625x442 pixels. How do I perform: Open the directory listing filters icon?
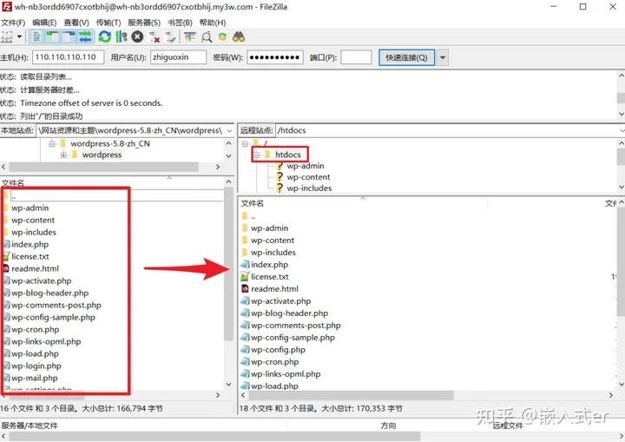click(x=190, y=36)
